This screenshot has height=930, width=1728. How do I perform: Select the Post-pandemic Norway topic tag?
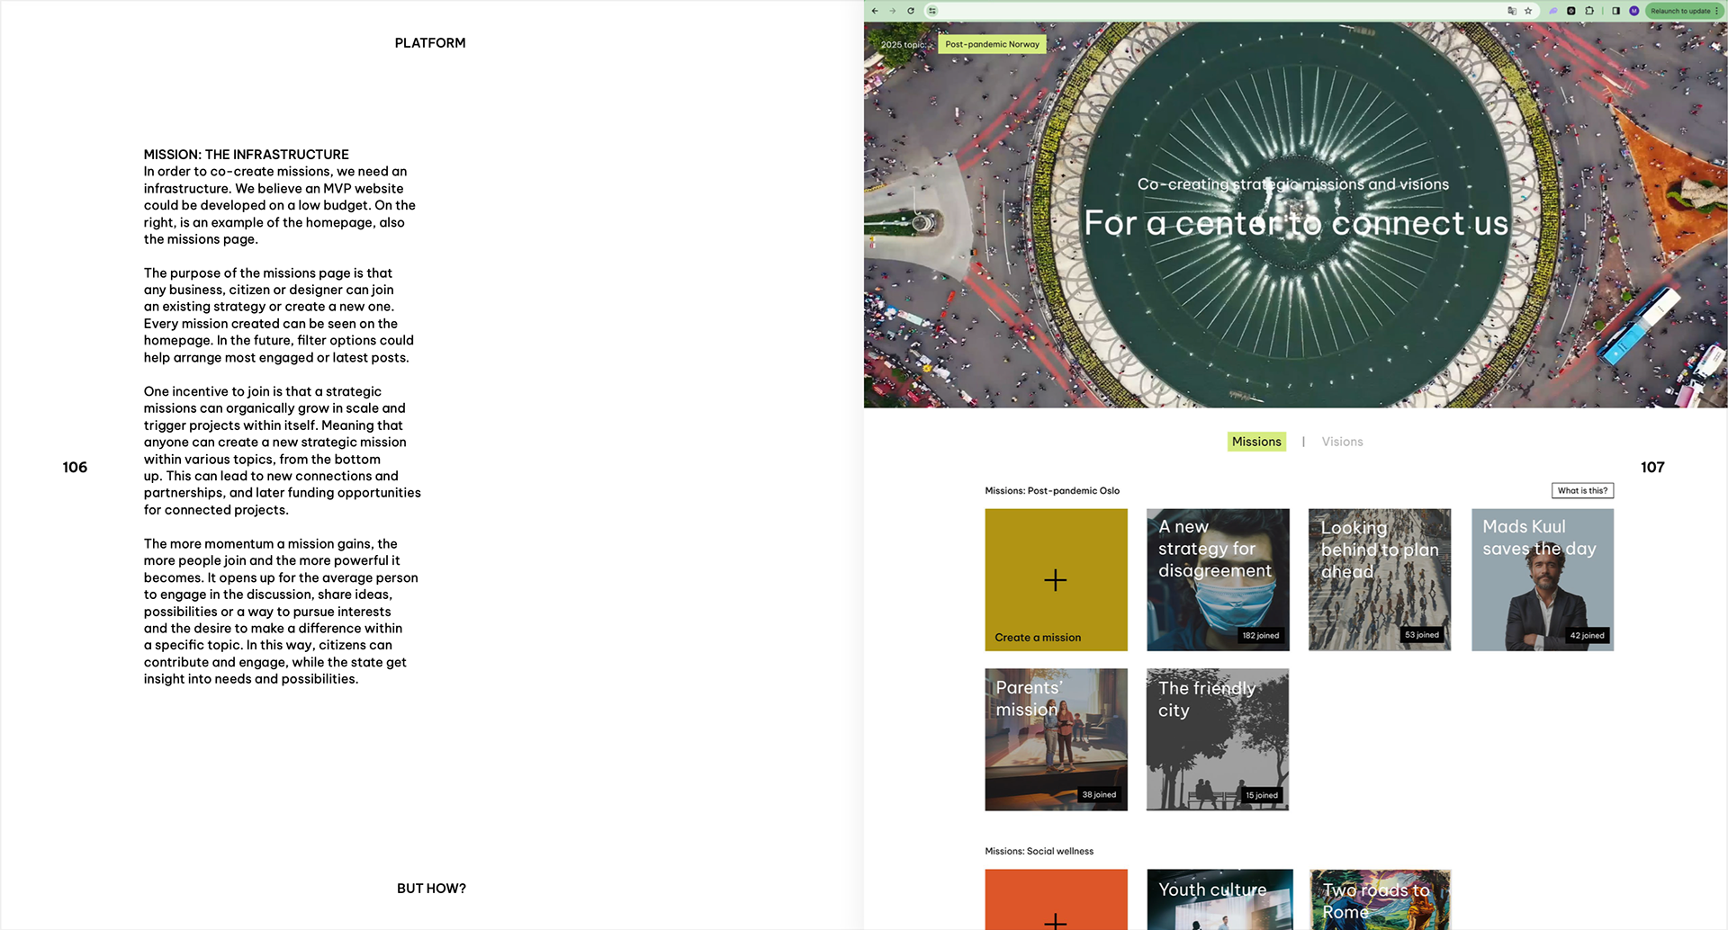point(992,44)
